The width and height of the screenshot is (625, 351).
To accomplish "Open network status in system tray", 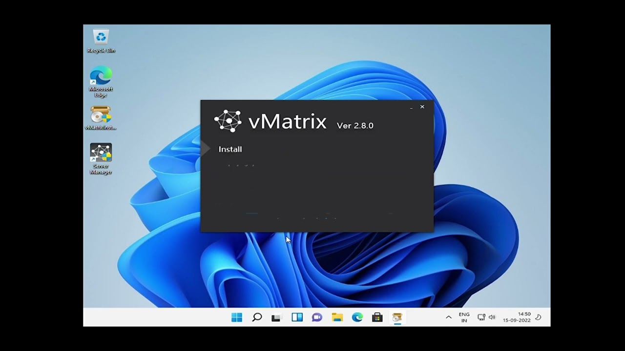I will point(481,317).
